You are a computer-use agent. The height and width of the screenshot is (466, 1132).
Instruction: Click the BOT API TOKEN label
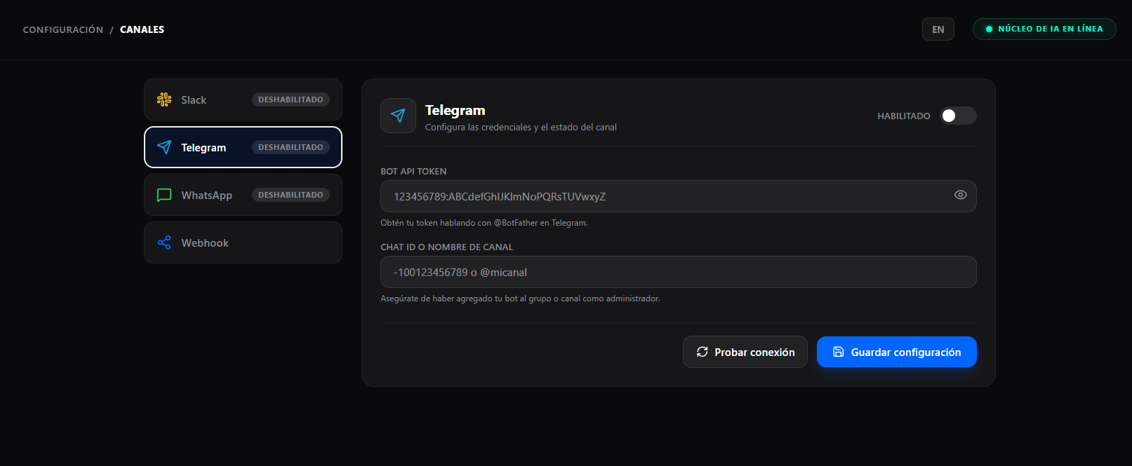(413, 172)
